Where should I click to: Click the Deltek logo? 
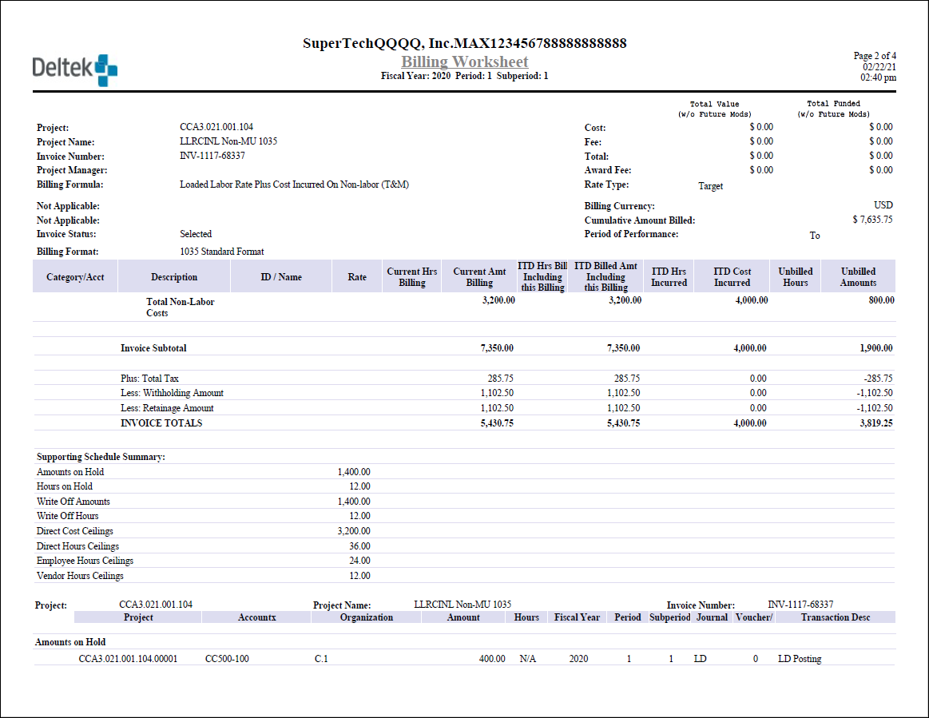coord(74,69)
